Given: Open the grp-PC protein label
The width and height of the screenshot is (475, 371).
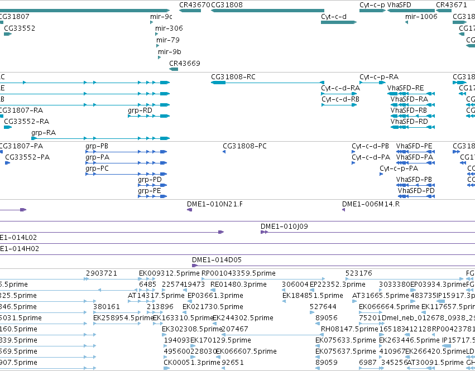Looking at the screenshot, I should pyautogui.click(x=97, y=168).
